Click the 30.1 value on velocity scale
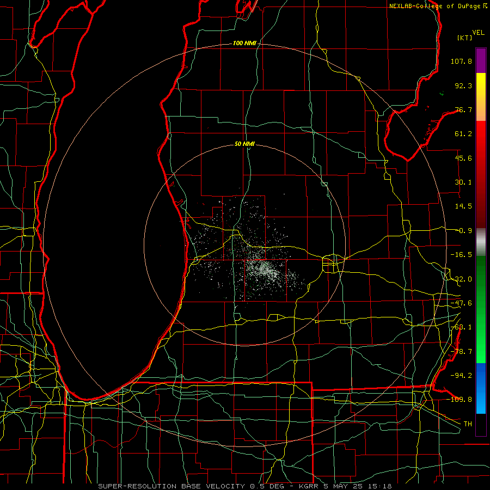490x490 pixels. pos(463,182)
